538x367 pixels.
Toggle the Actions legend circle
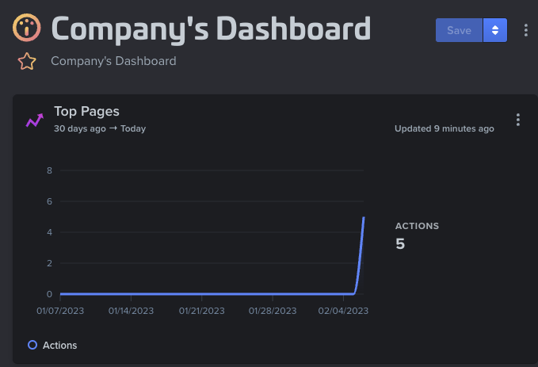(32, 345)
